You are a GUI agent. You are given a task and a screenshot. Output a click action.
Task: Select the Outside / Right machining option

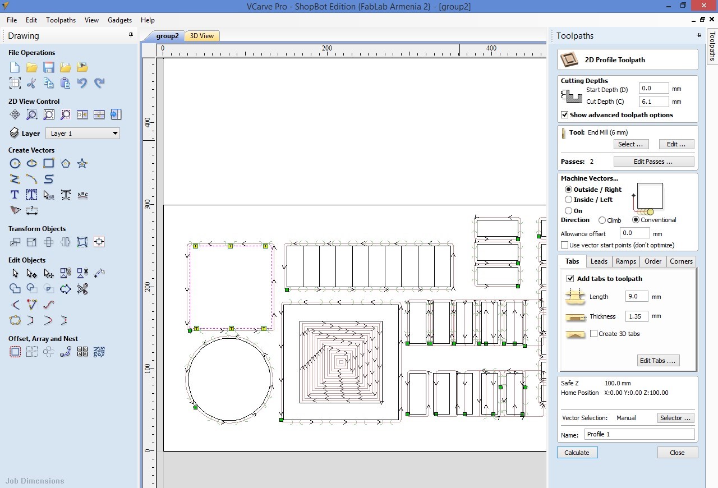568,190
